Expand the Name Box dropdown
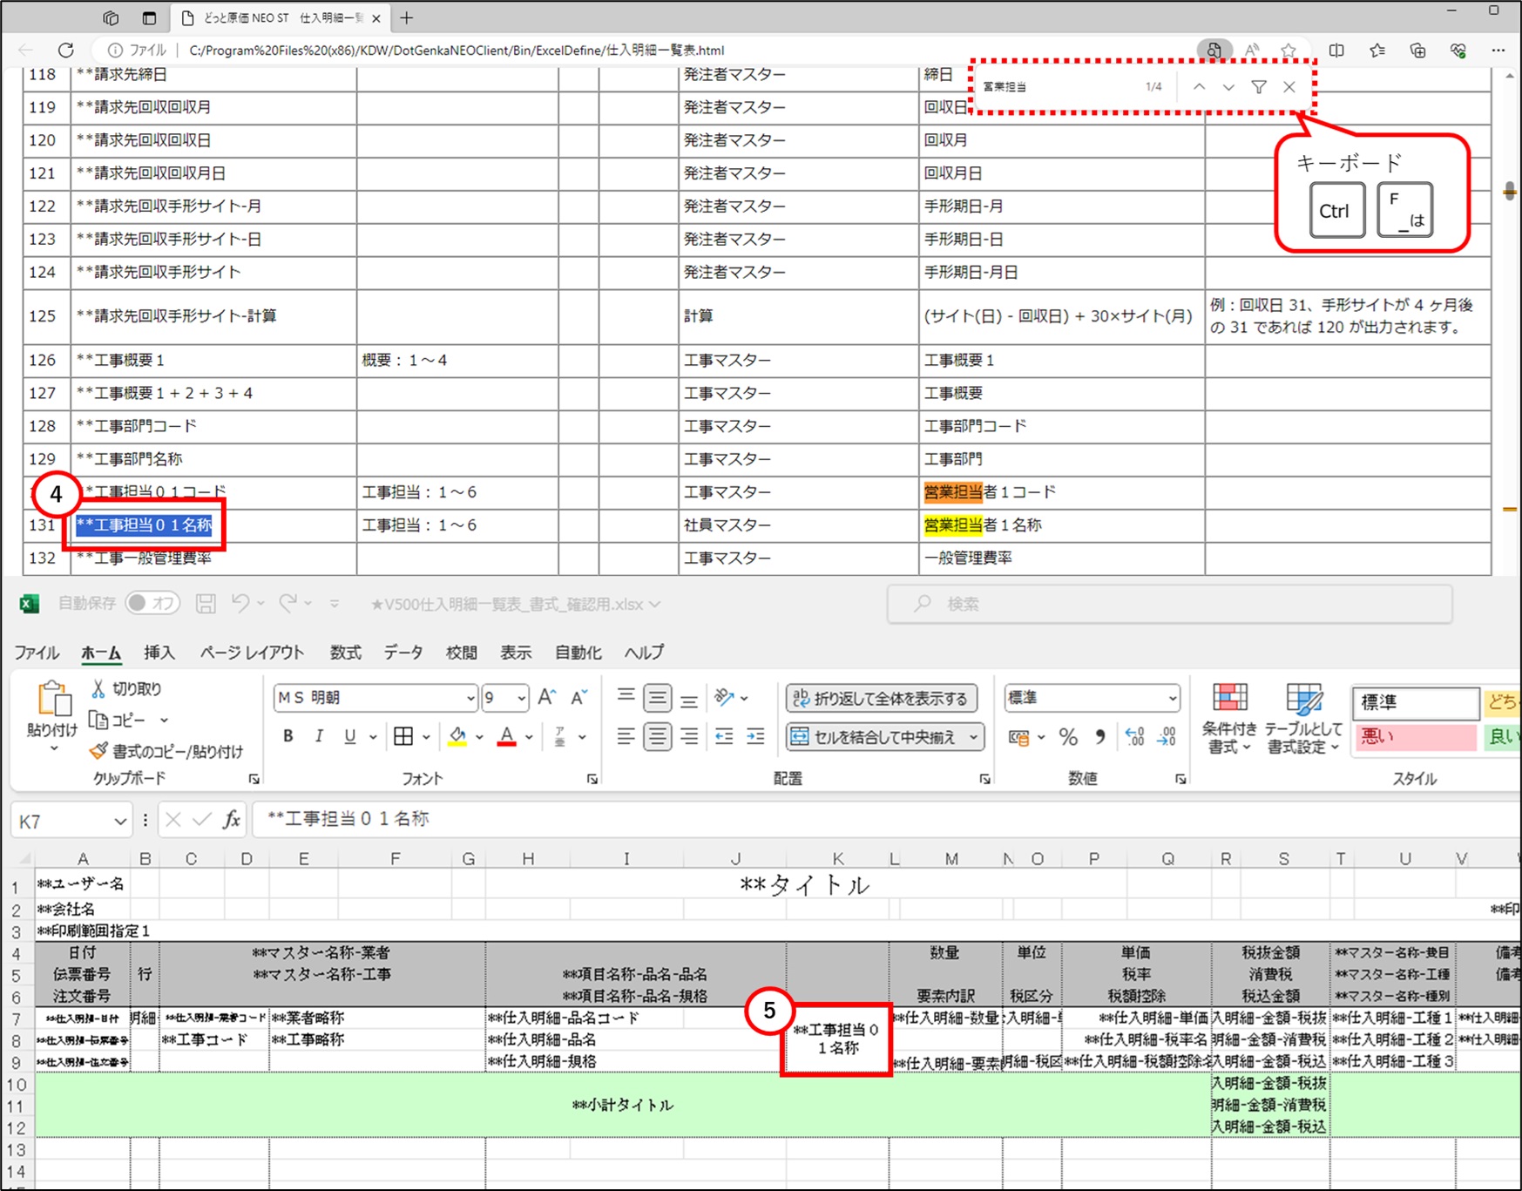This screenshot has width=1522, height=1191. pyautogui.click(x=119, y=822)
